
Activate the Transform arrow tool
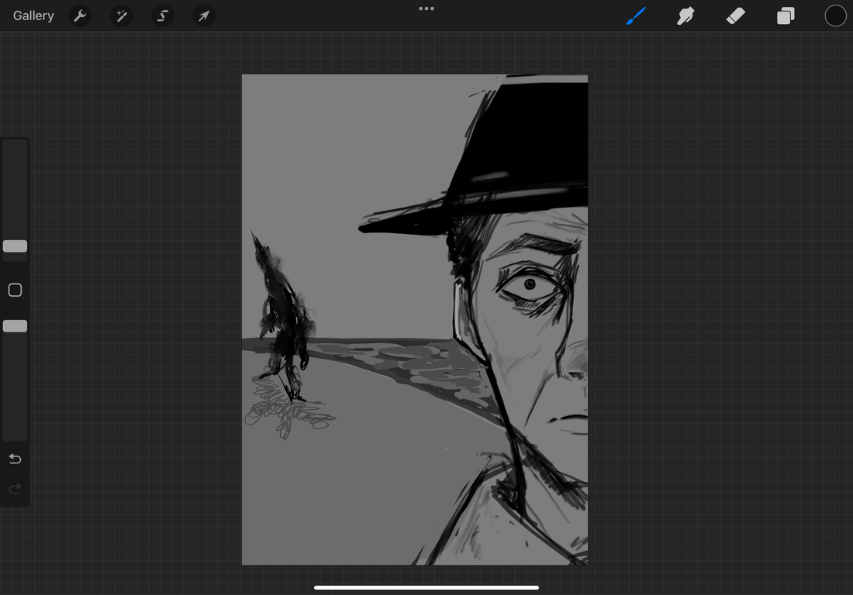203,15
